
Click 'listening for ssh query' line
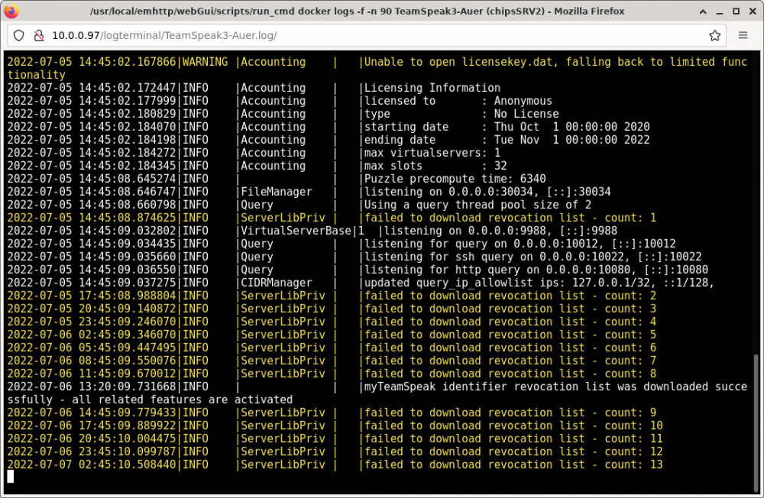coord(354,257)
